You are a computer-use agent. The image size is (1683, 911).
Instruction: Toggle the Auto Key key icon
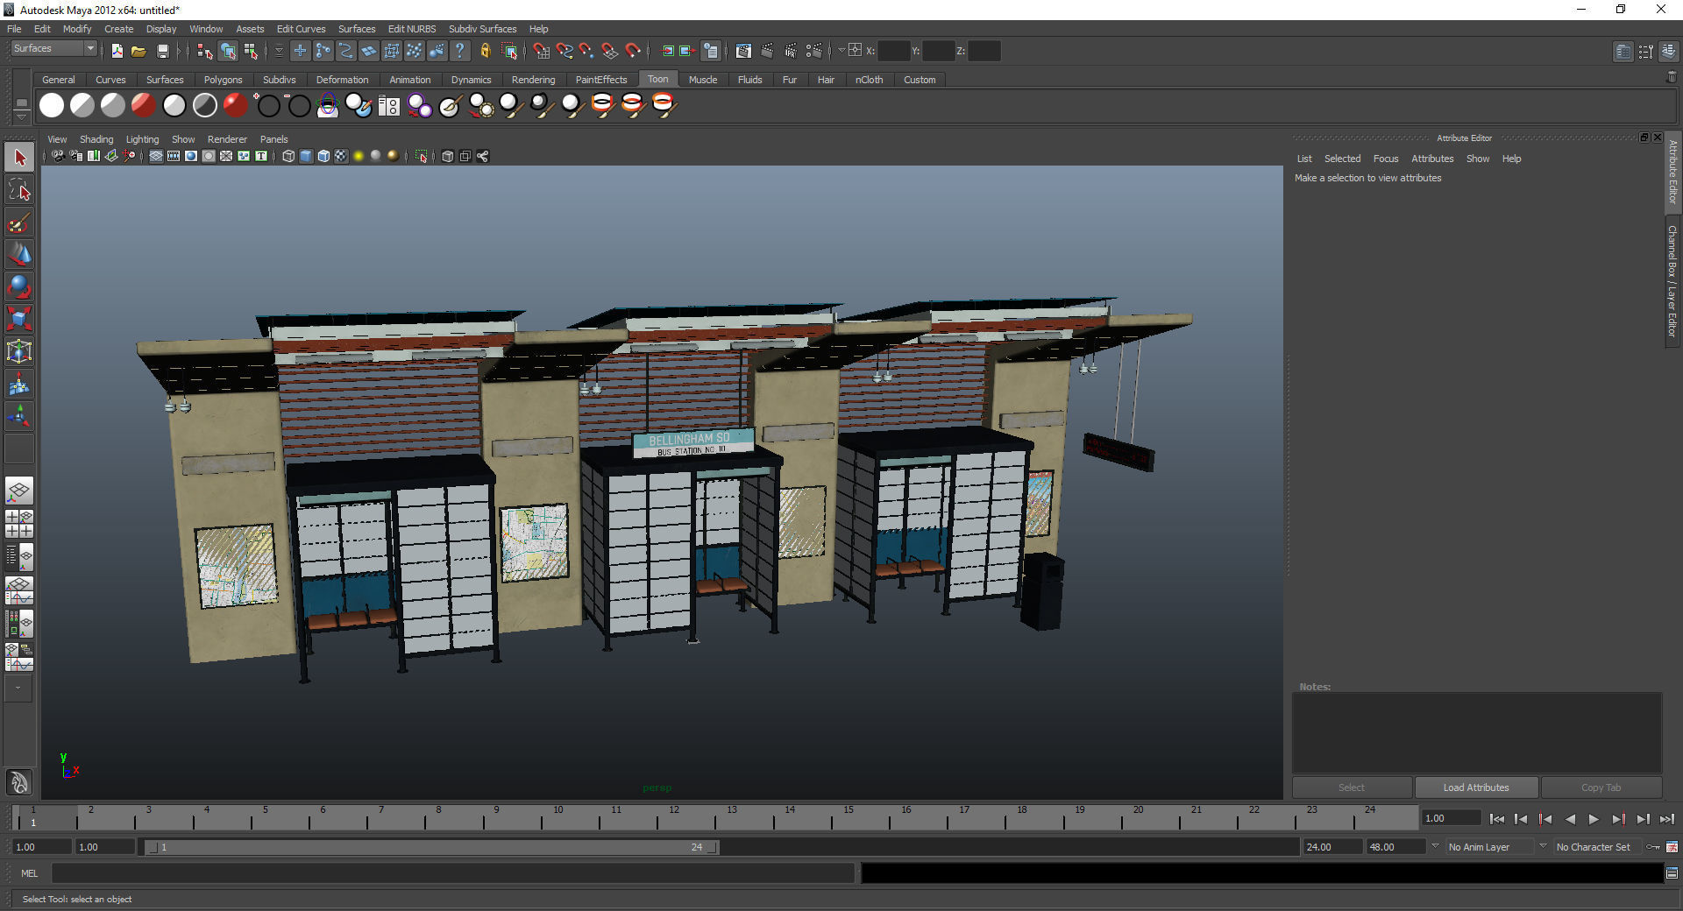point(1653,847)
